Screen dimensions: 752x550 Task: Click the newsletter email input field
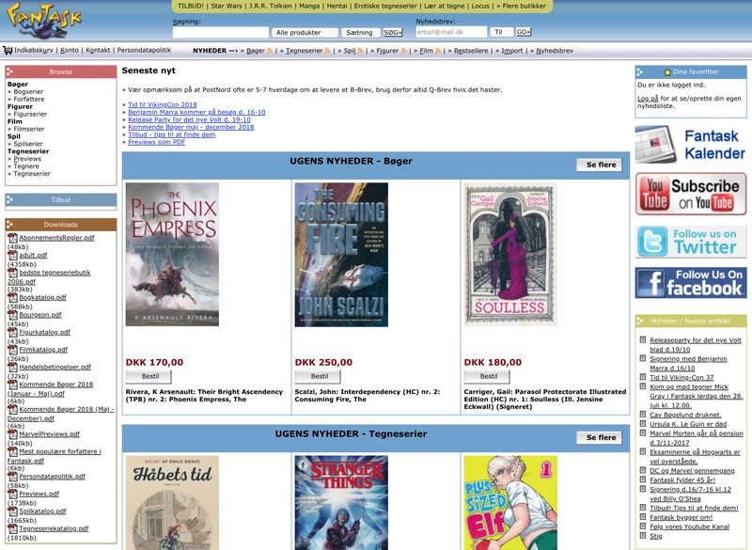point(451,32)
